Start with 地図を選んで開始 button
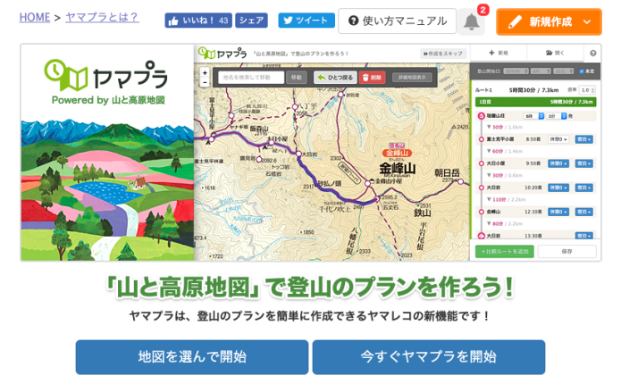Image resolution: width=621 pixels, height=392 pixels. click(x=192, y=357)
